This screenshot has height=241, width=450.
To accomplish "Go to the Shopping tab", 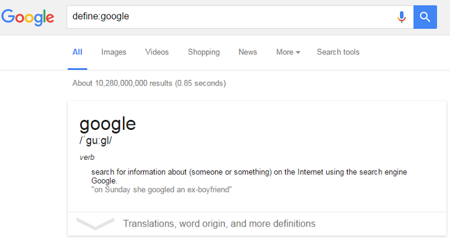I will [x=204, y=52].
